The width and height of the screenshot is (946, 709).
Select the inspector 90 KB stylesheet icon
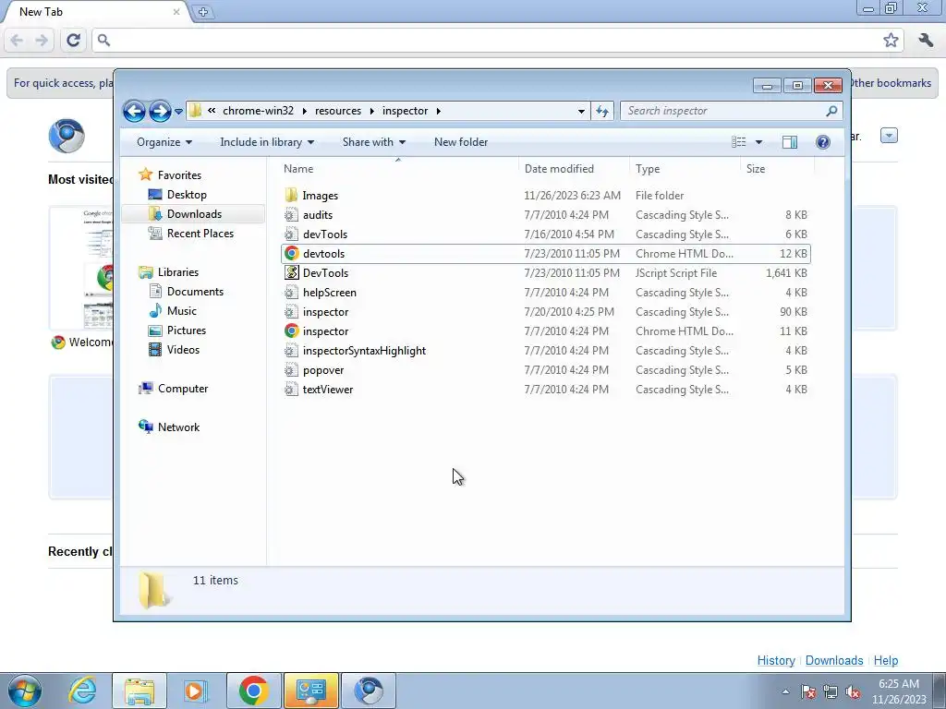tap(291, 312)
